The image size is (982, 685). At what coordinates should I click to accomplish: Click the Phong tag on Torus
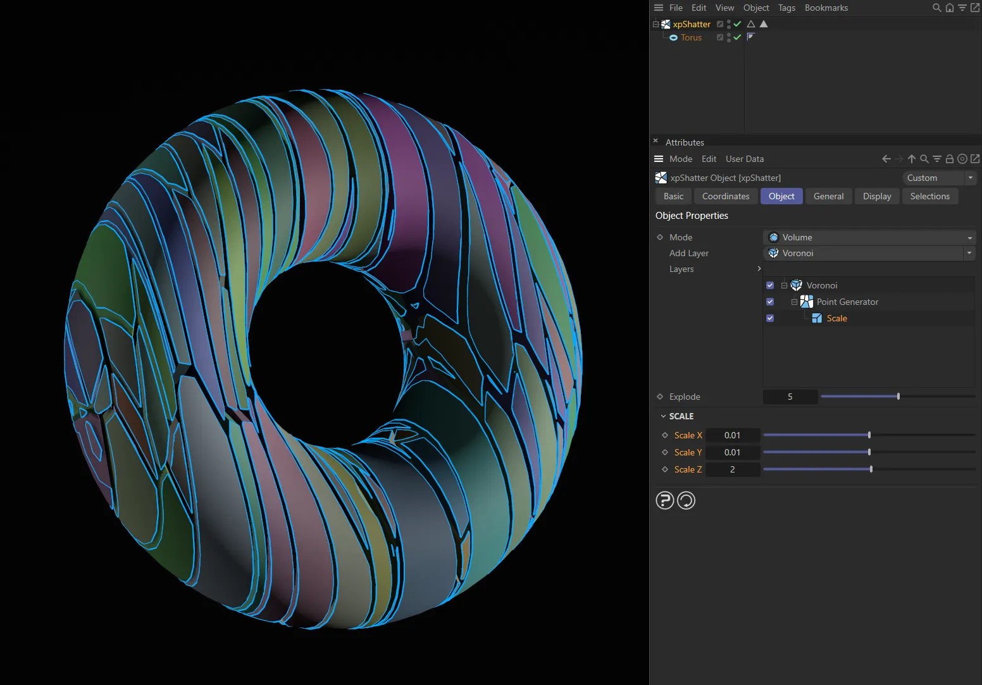coord(751,37)
